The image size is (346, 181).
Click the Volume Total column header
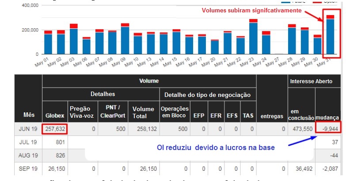tap(143, 112)
